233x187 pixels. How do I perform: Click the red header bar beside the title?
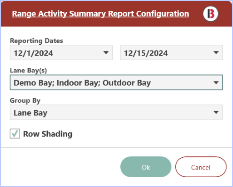[196, 14]
